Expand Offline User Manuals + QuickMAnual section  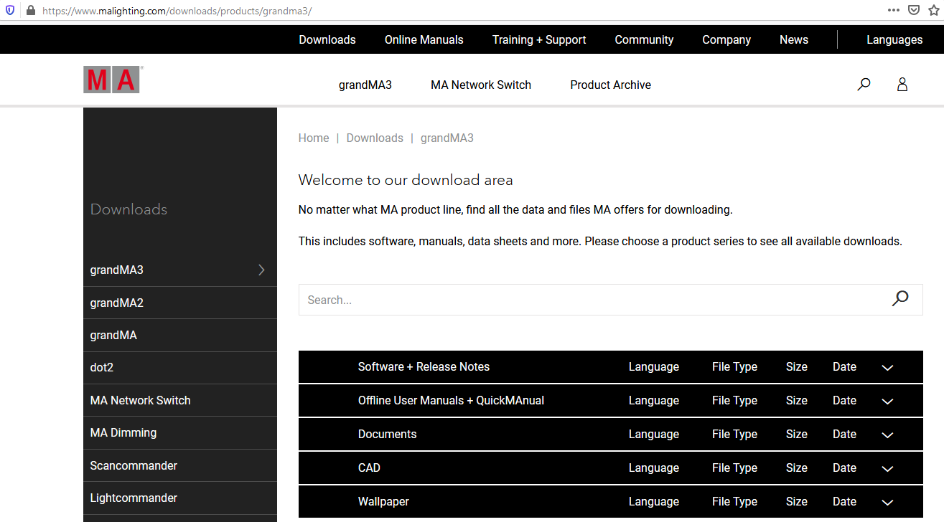pyautogui.click(x=887, y=401)
